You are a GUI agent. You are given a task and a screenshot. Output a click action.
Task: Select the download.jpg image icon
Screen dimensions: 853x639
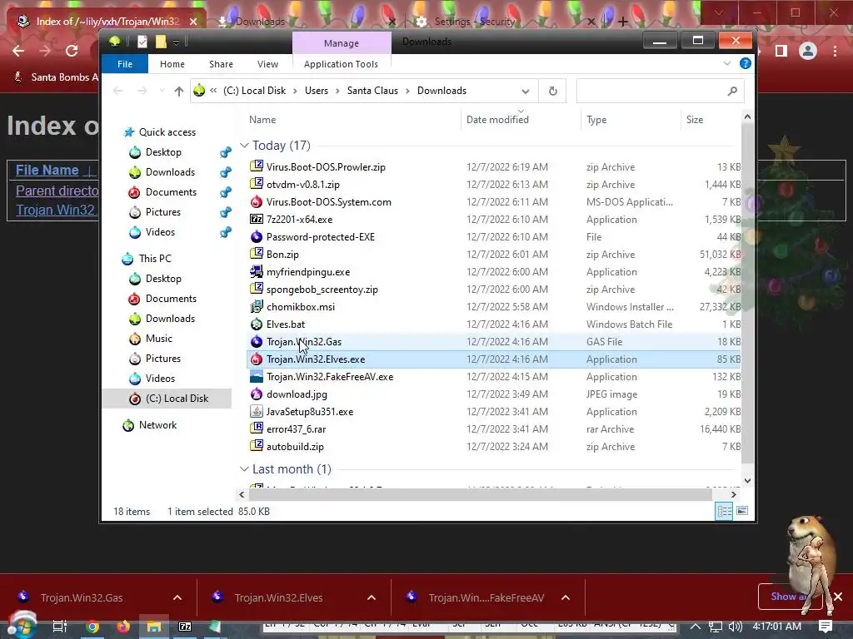point(257,394)
